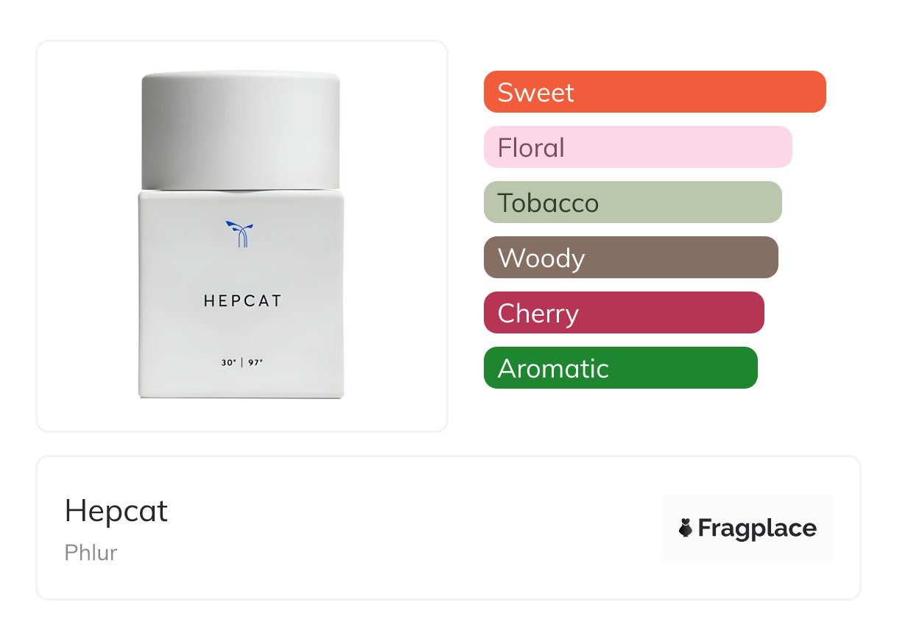Click blank middle area of the info card

click(412, 528)
